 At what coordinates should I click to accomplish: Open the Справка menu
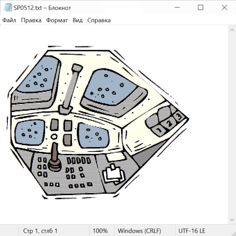[99, 20]
